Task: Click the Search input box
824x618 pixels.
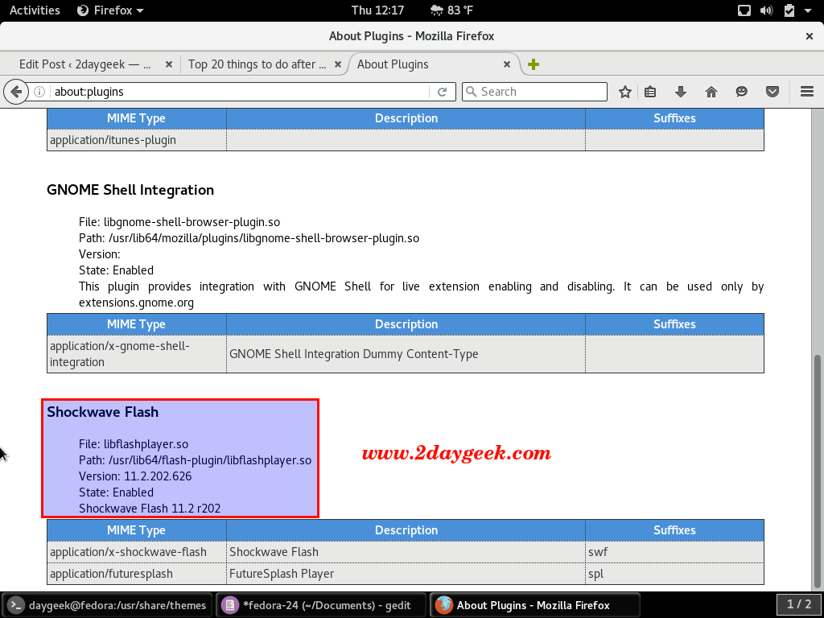Action: (534, 92)
